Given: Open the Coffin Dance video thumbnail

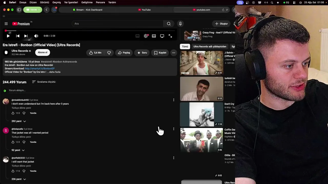Looking at the screenshot, I should tap(202, 140).
